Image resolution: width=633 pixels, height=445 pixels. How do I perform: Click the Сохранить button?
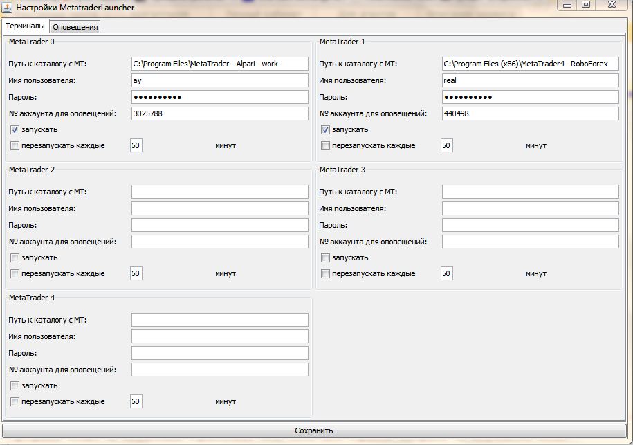pyautogui.click(x=313, y=430)
